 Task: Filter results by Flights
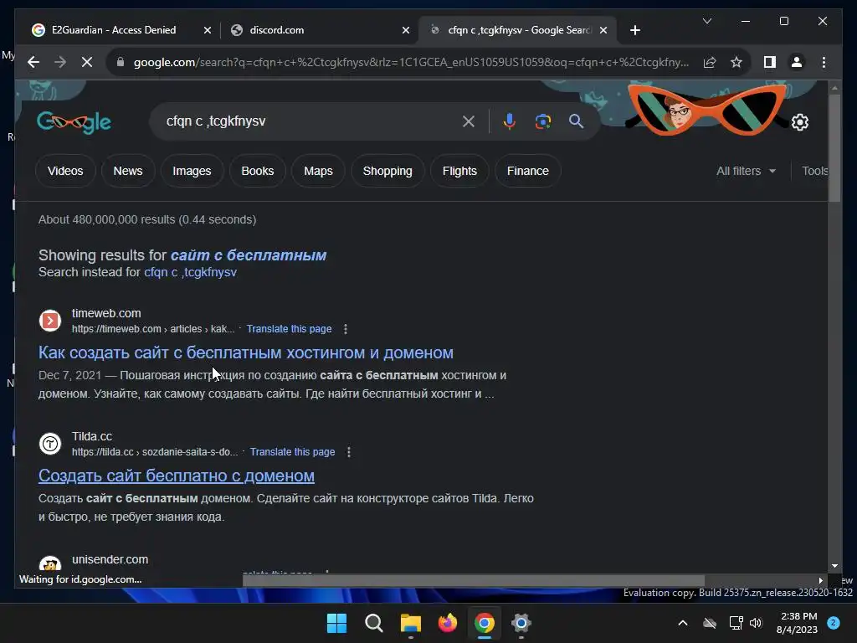(459, 171)
